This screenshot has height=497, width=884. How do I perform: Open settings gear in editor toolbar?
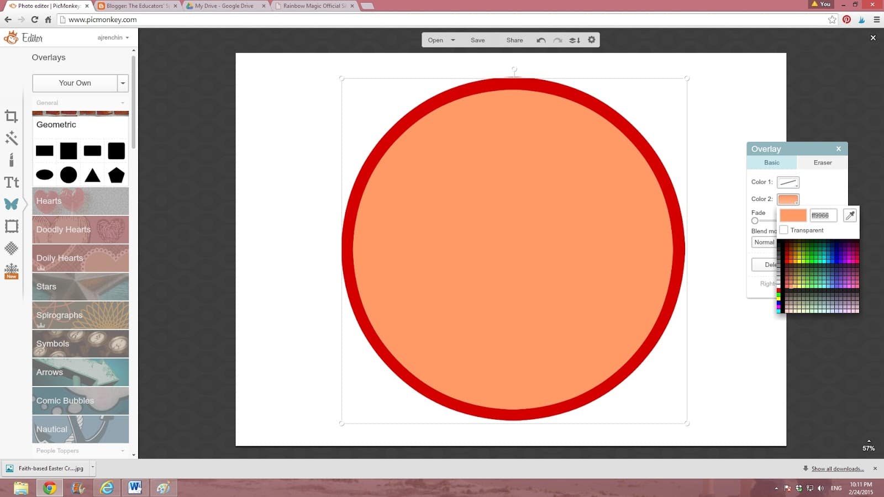coord(592,40)
